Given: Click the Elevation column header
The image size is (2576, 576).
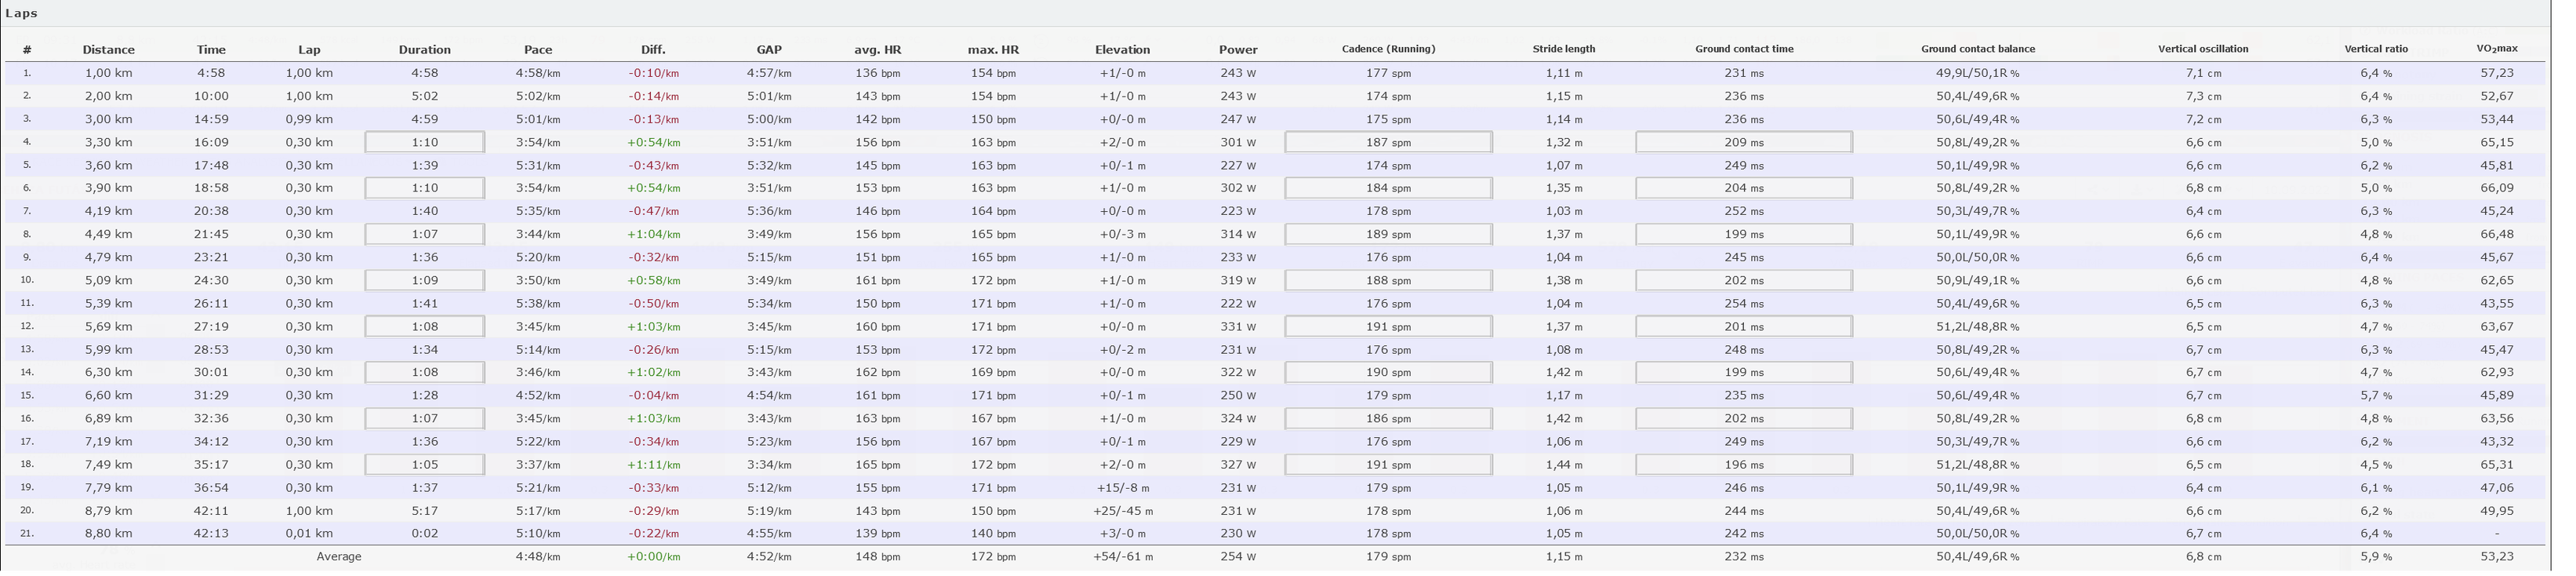Looking at the screenshot, I should [1122, 49].
